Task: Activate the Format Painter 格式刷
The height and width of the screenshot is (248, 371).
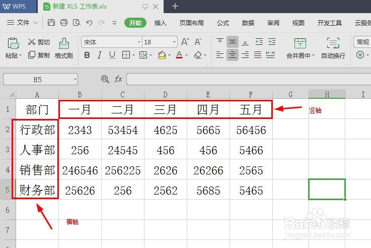Action: (64, 48)
